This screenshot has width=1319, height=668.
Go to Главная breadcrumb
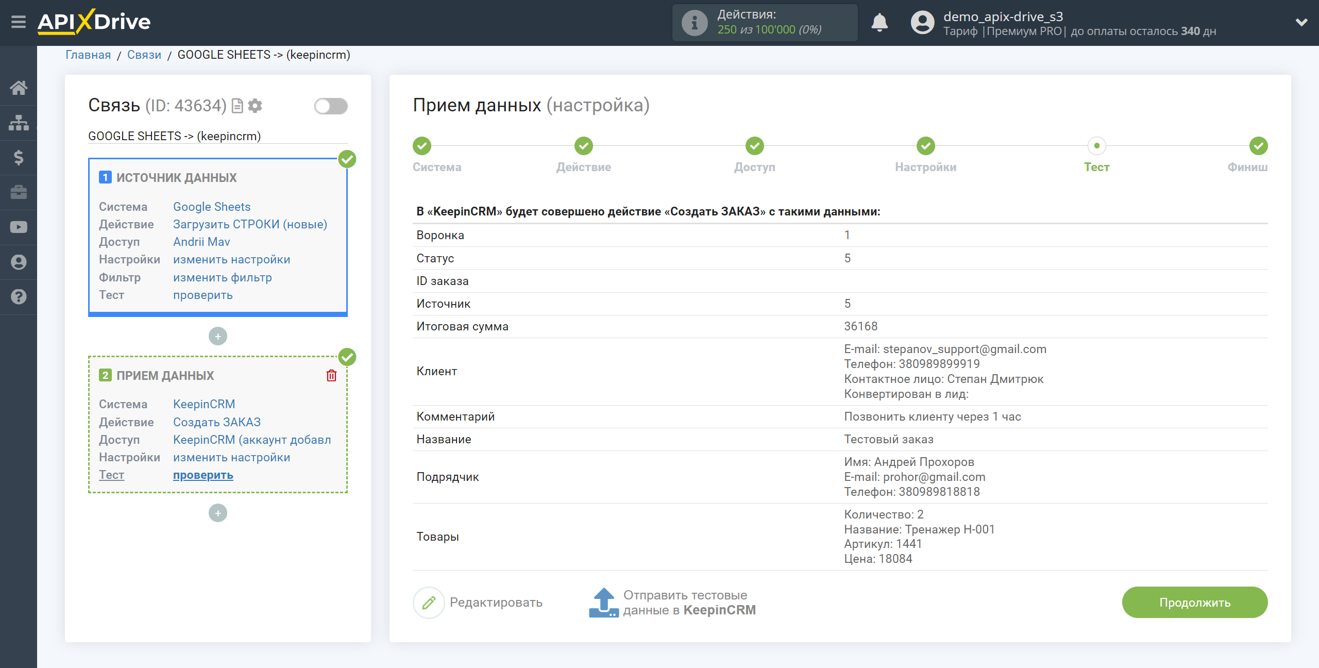(88, 55)
